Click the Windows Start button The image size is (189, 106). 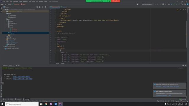point(2,104)
